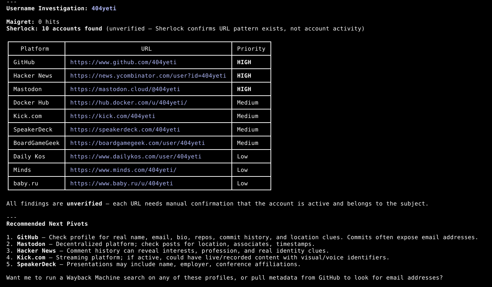Click the bold 'unverified' word below table
The image size is (492, 287).
[84, 203]
